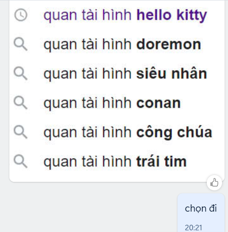This screenshot has height=232, width=228.
Task: Click the magnifier icon beside trái tim
Action: click(x=20, y=161)
